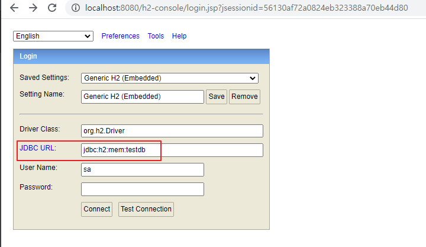
Task: Click the JDBC URL input field
Action: tap(172, 150)
